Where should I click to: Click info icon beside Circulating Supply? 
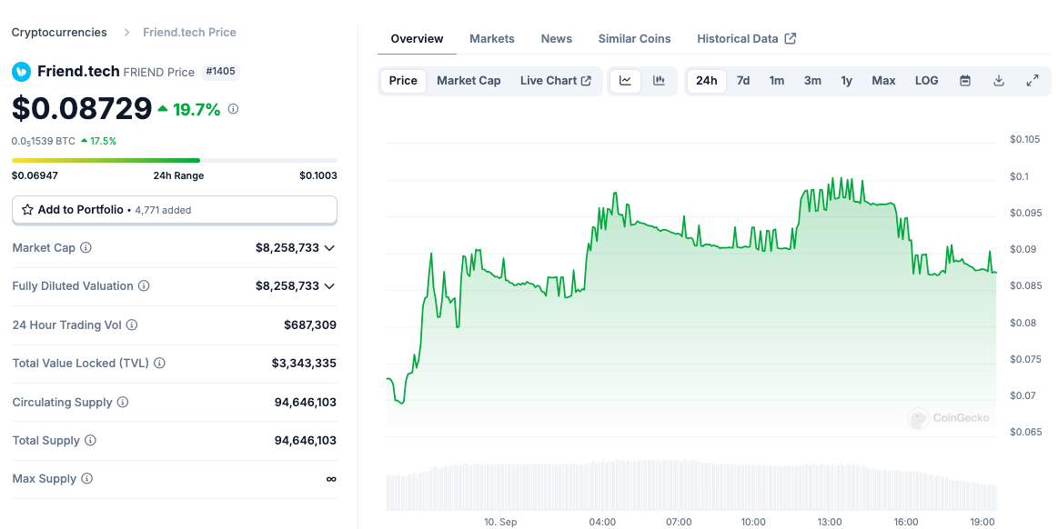tap(123, 402)
